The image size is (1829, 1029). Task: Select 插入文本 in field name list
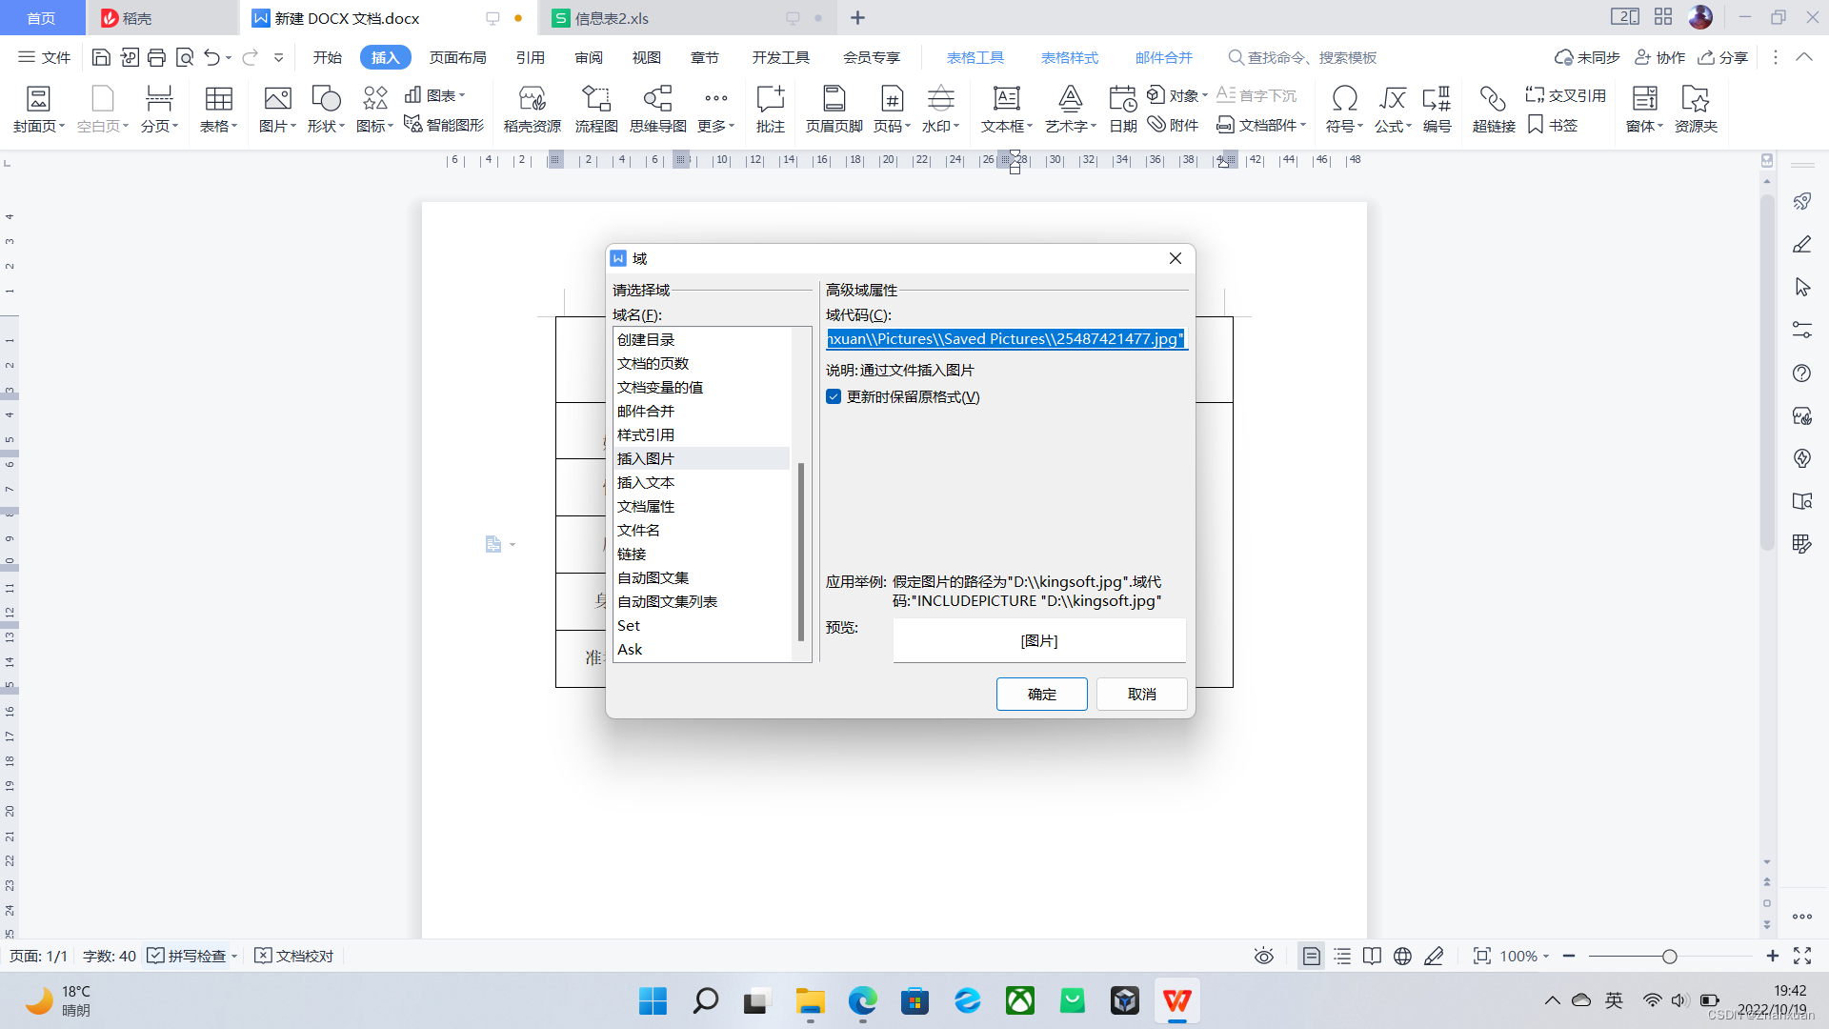coord(646,483)
